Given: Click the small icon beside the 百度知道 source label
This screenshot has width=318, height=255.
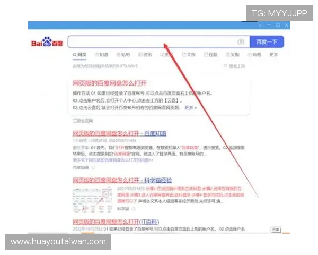Looking at the screenshot, I should pyautogui.click(x=93, y=167).
